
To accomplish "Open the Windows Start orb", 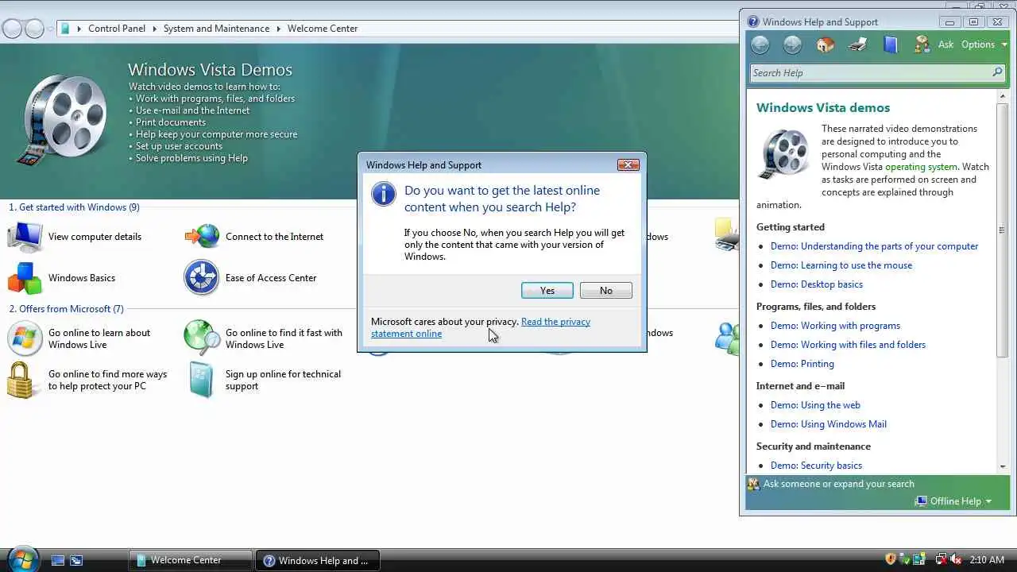I will click(x=21, y=559).
